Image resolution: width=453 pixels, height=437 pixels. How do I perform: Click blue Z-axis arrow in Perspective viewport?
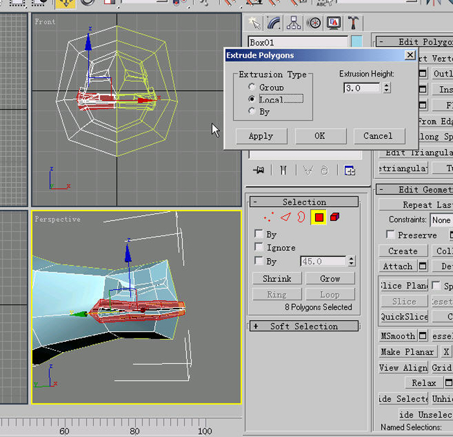pyautogui.click(x=128, y=253)
